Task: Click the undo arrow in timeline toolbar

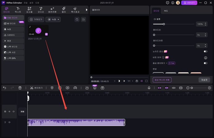Action: coord(5,88)
